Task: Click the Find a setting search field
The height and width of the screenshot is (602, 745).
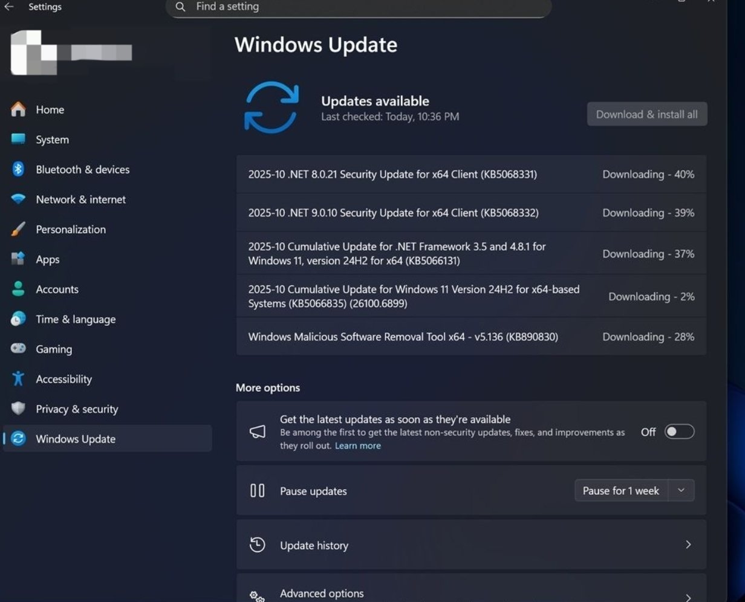Action: tap(359, 7)
